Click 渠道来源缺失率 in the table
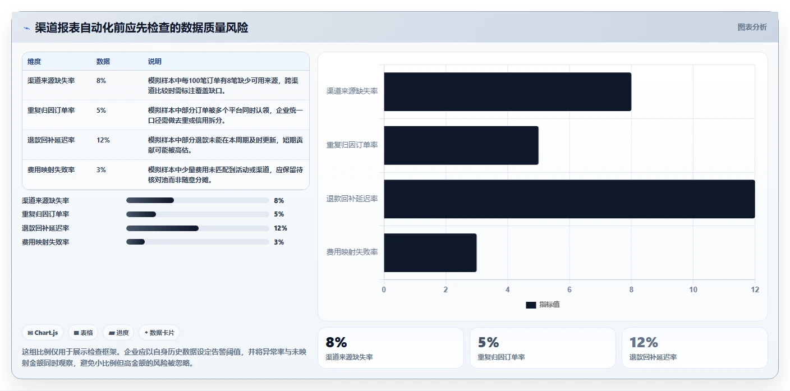 click(x=51, y=81)
